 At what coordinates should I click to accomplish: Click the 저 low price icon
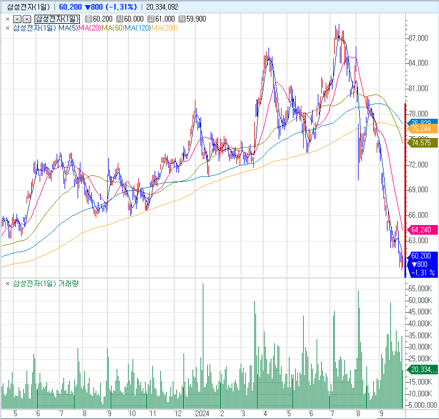[x=182, y=19]
